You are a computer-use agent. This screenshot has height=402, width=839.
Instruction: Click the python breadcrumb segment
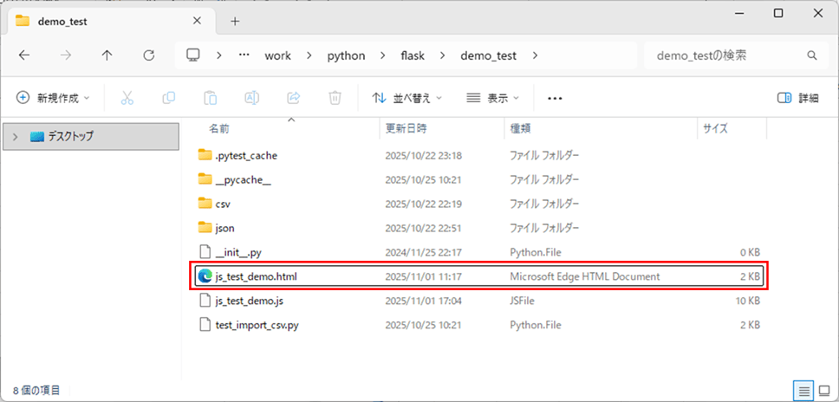(x=346, y=56)
